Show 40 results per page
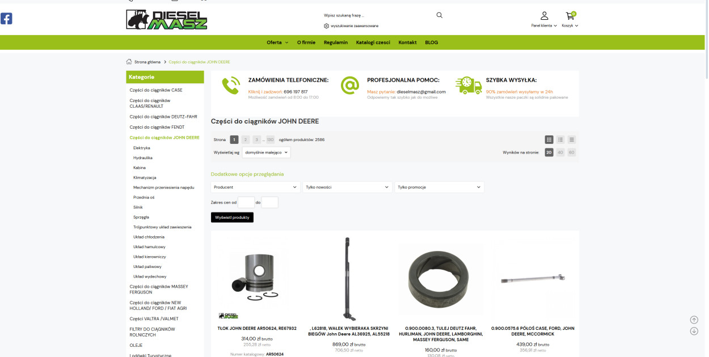This screenshot has width=709, height=357. point(560,152)
